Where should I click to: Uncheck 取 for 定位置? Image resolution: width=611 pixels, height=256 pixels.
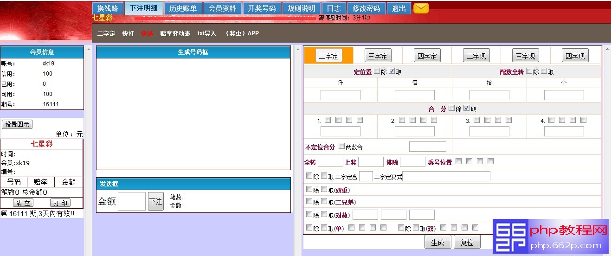(x=392, y=71)
